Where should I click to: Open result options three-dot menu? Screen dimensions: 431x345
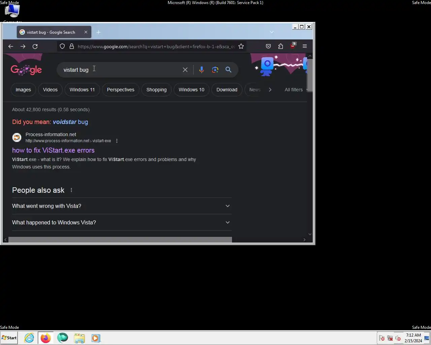point(117,141)
